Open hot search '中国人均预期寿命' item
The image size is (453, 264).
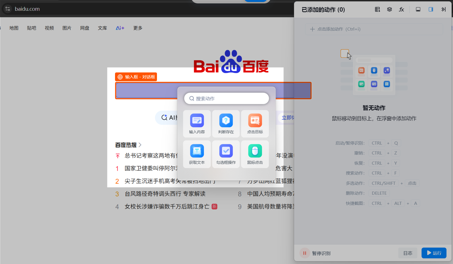click(x=271, y=194)
